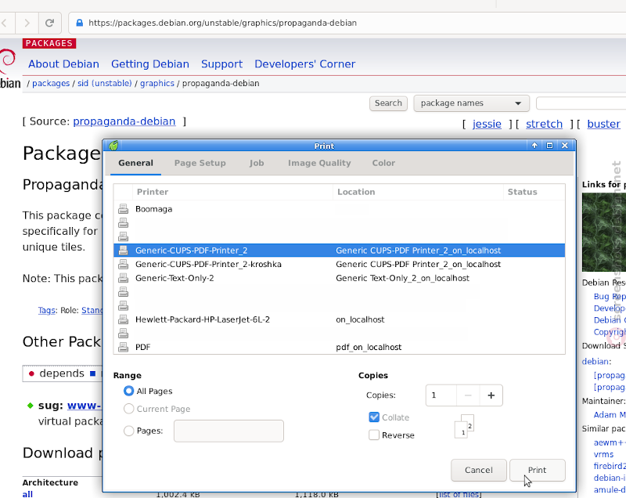Open the stretch release link
This screenshot has width=626, height=498.
click(544, 124)
